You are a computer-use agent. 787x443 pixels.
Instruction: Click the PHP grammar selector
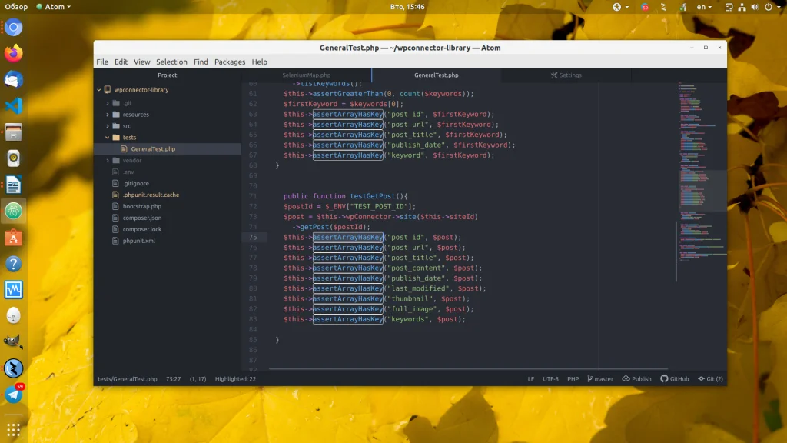573,379
